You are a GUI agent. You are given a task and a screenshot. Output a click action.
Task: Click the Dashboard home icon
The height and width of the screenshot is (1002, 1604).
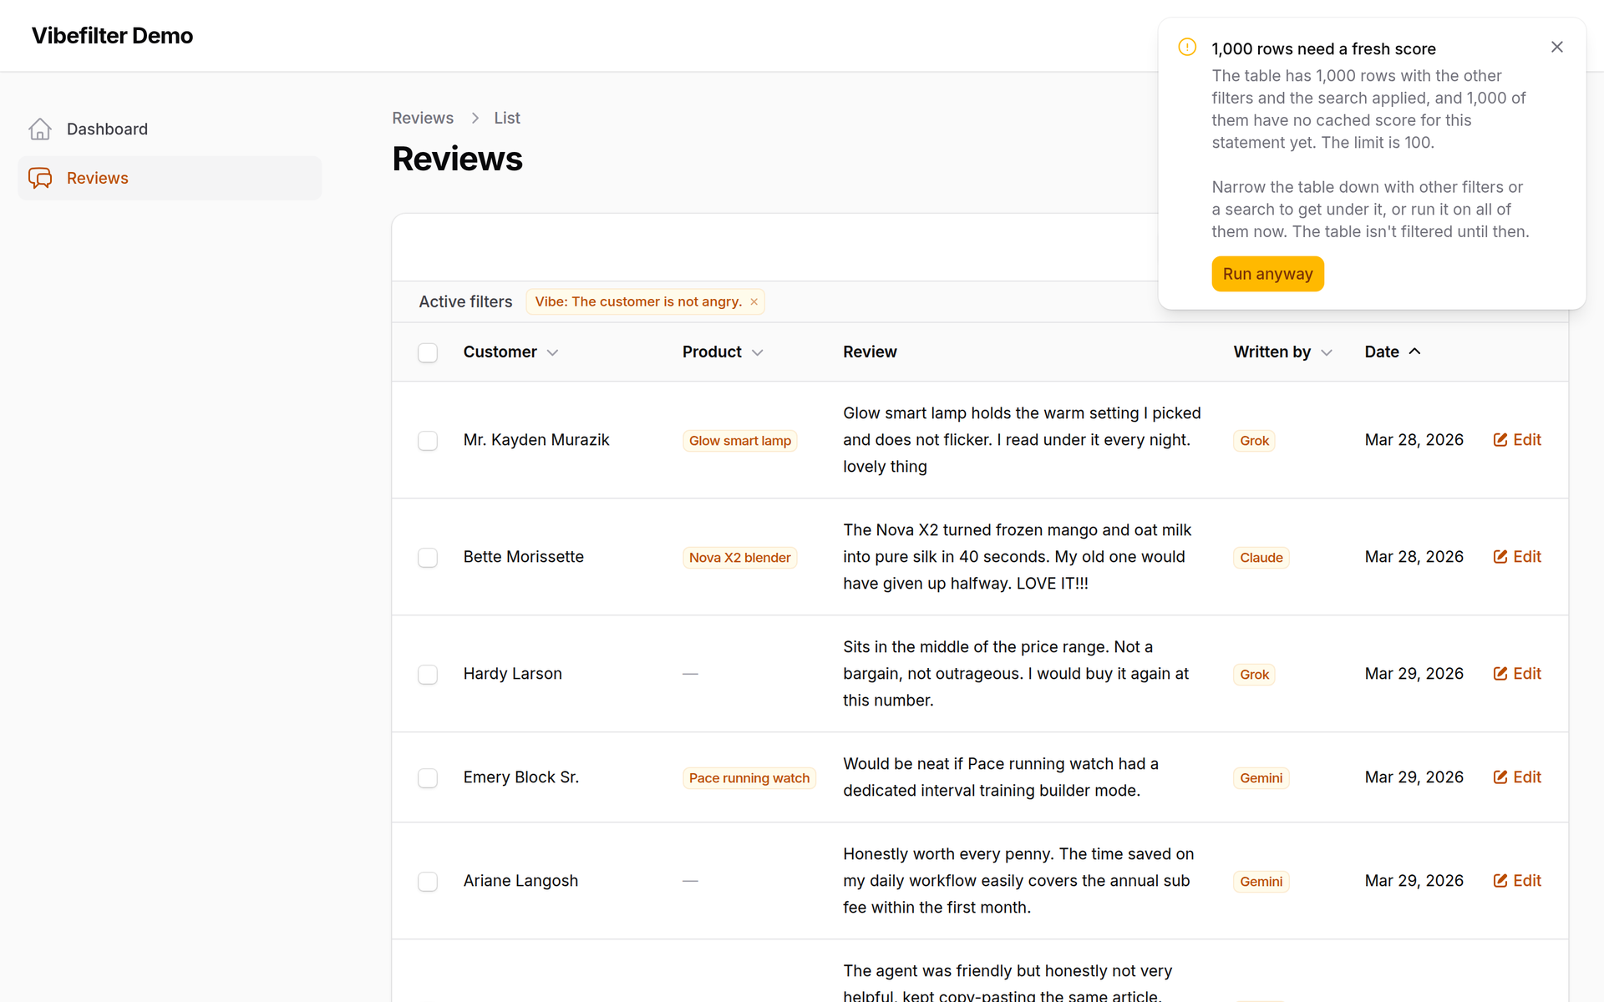(x=40, y=129)
